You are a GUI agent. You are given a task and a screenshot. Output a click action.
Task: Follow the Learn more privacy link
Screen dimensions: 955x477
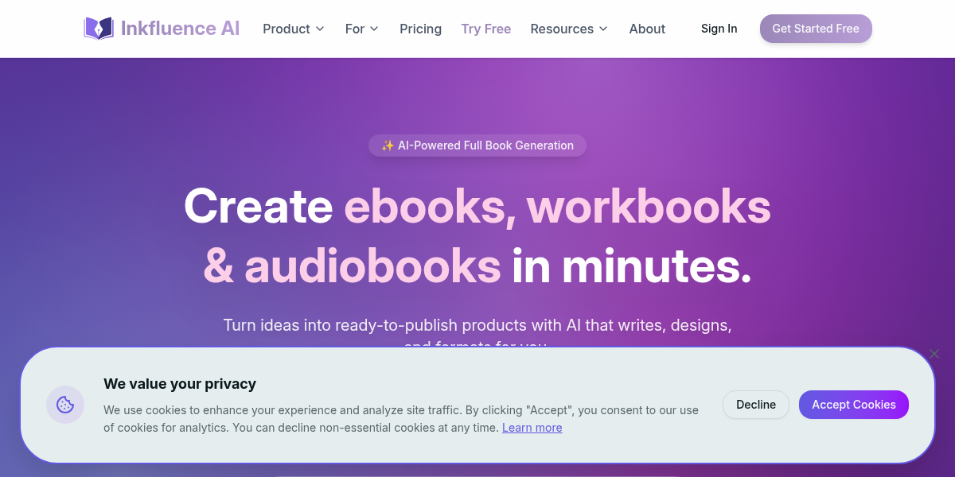point(532,428)
